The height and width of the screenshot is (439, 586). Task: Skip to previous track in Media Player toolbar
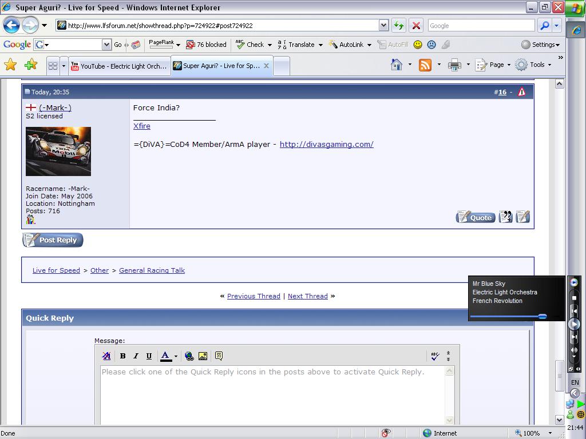click(575, 311)
